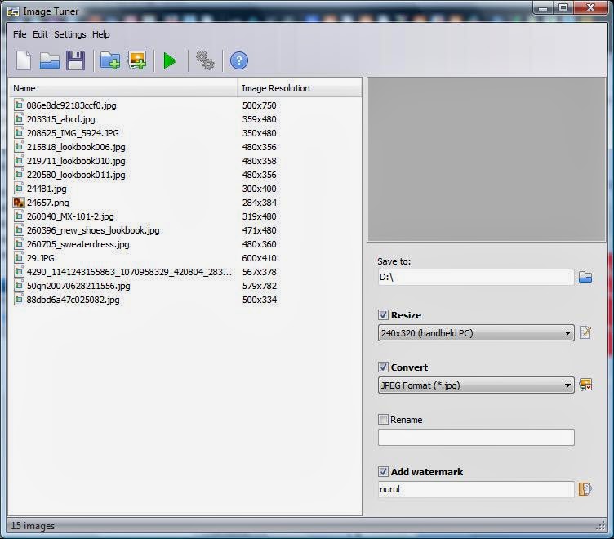Click the window resize grip in status bar
The width and height of the screenshot is (614, 539).
(601, 526)
